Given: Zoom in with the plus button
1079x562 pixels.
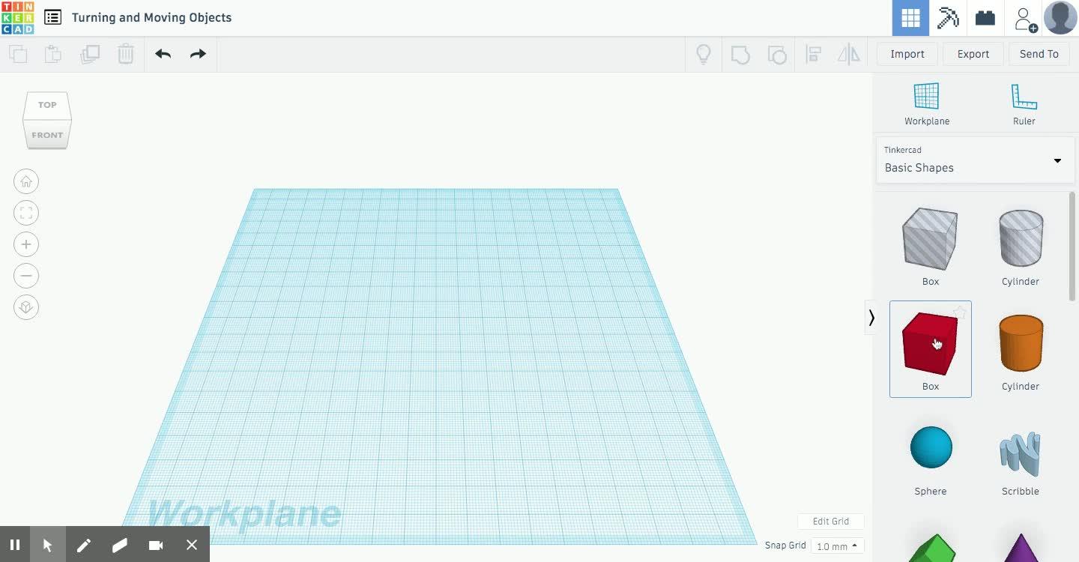Looking at the screenshot, I should [26, 244].
